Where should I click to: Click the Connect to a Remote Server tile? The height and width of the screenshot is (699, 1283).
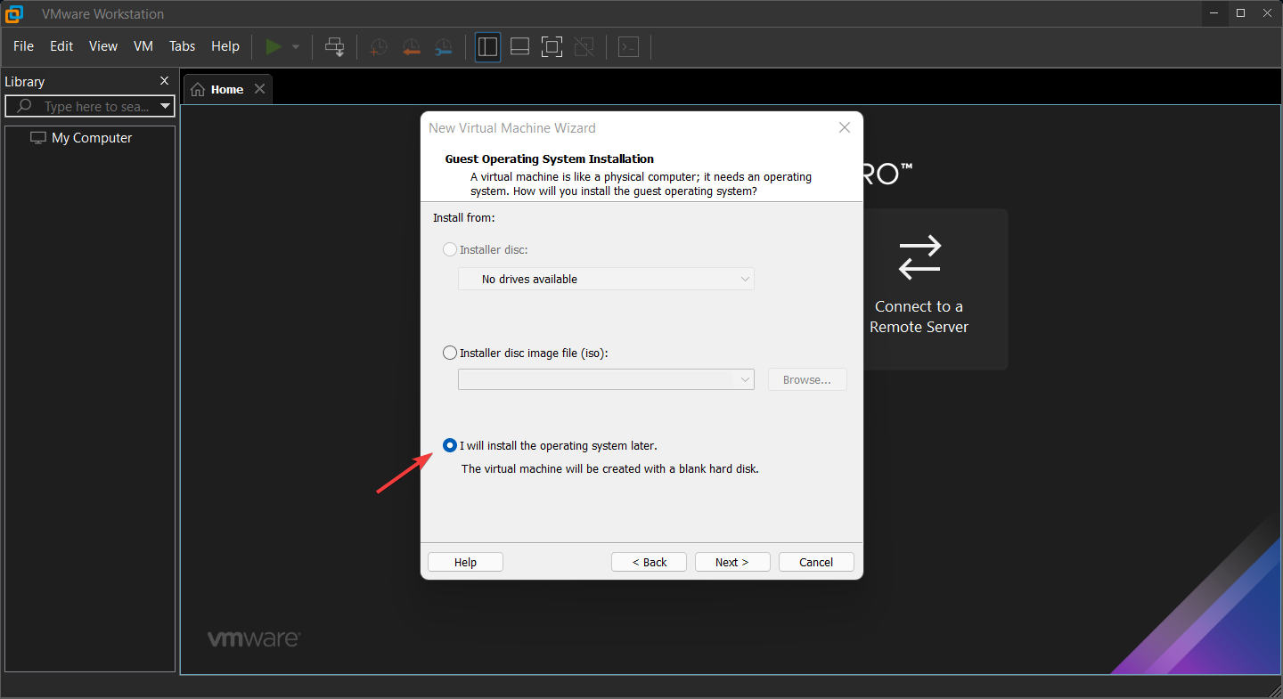point(919,289)
